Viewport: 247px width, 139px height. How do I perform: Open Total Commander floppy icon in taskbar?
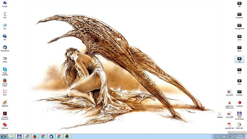[x=19, y=136]
